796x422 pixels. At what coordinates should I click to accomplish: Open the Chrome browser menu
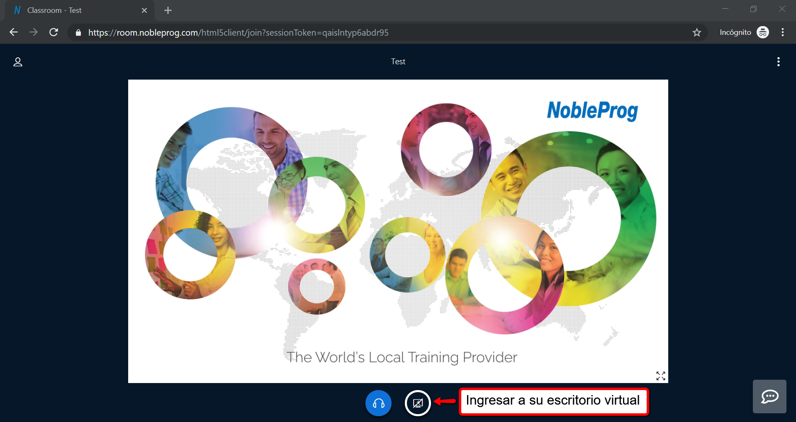coord(782,32)
